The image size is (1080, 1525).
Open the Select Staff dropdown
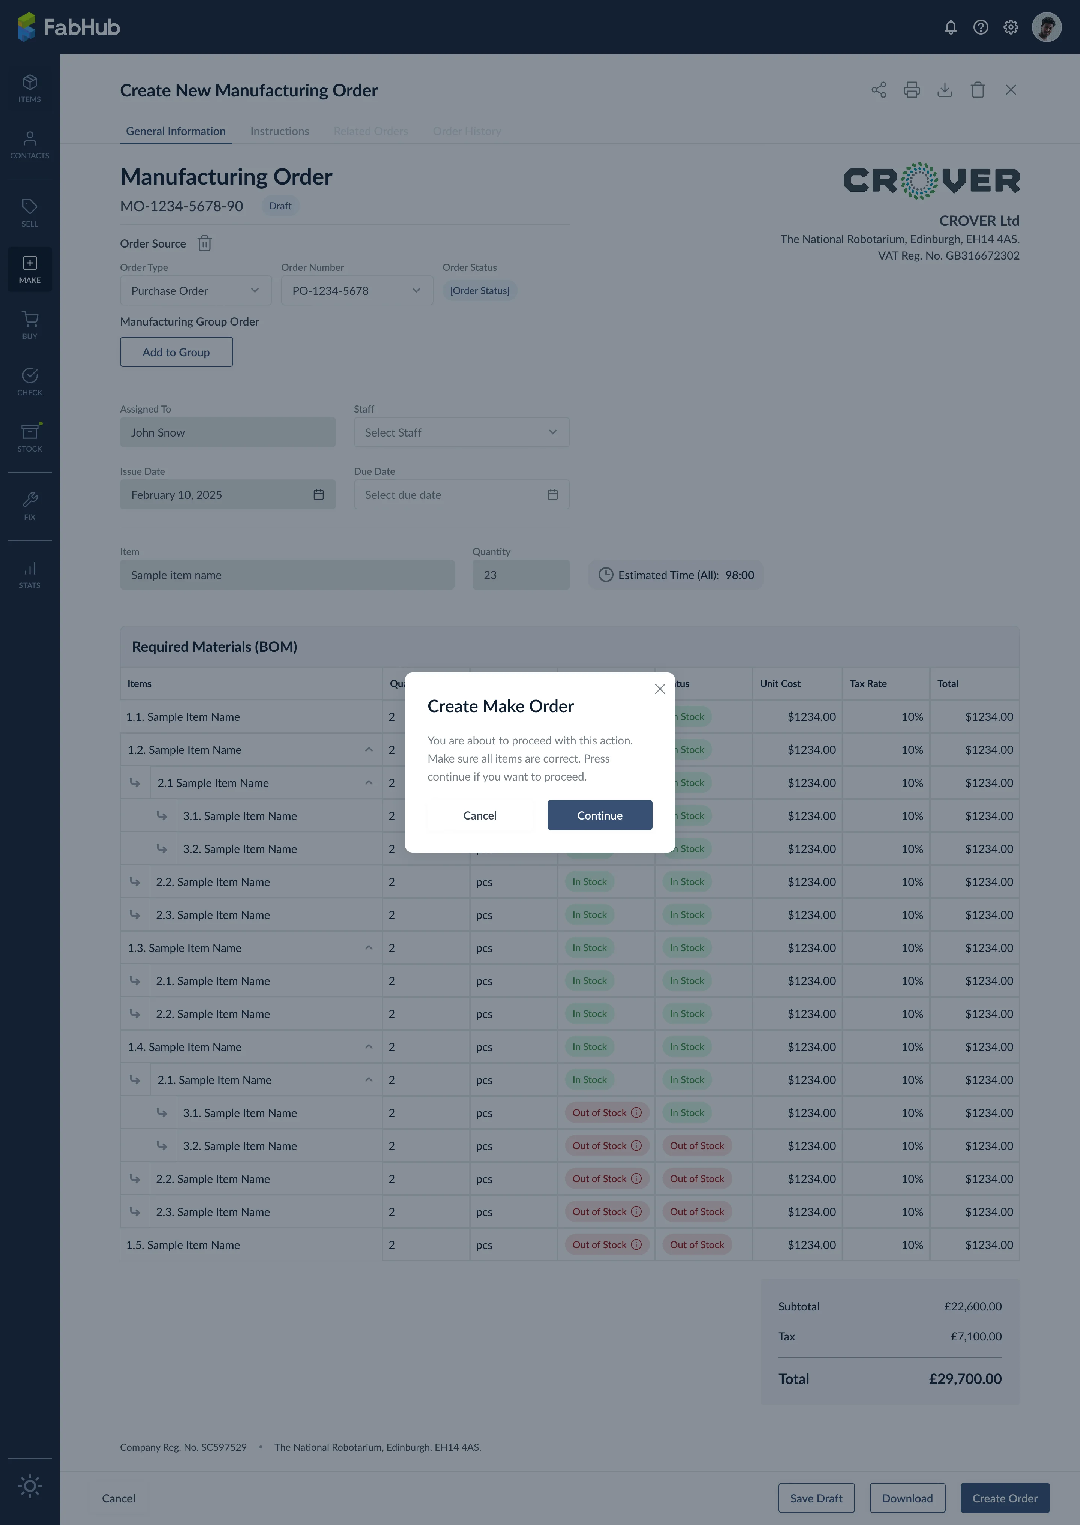tap(462, 432)
